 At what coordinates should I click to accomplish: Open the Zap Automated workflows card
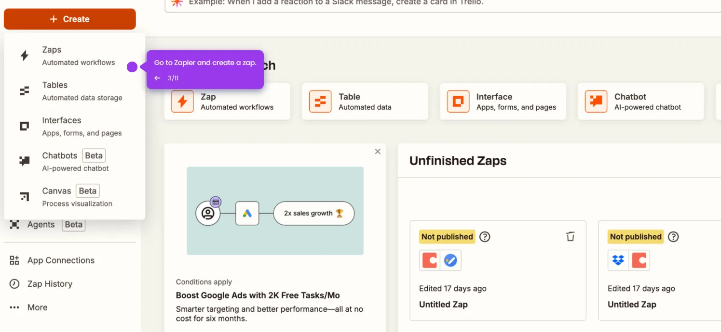coord(227,102)
